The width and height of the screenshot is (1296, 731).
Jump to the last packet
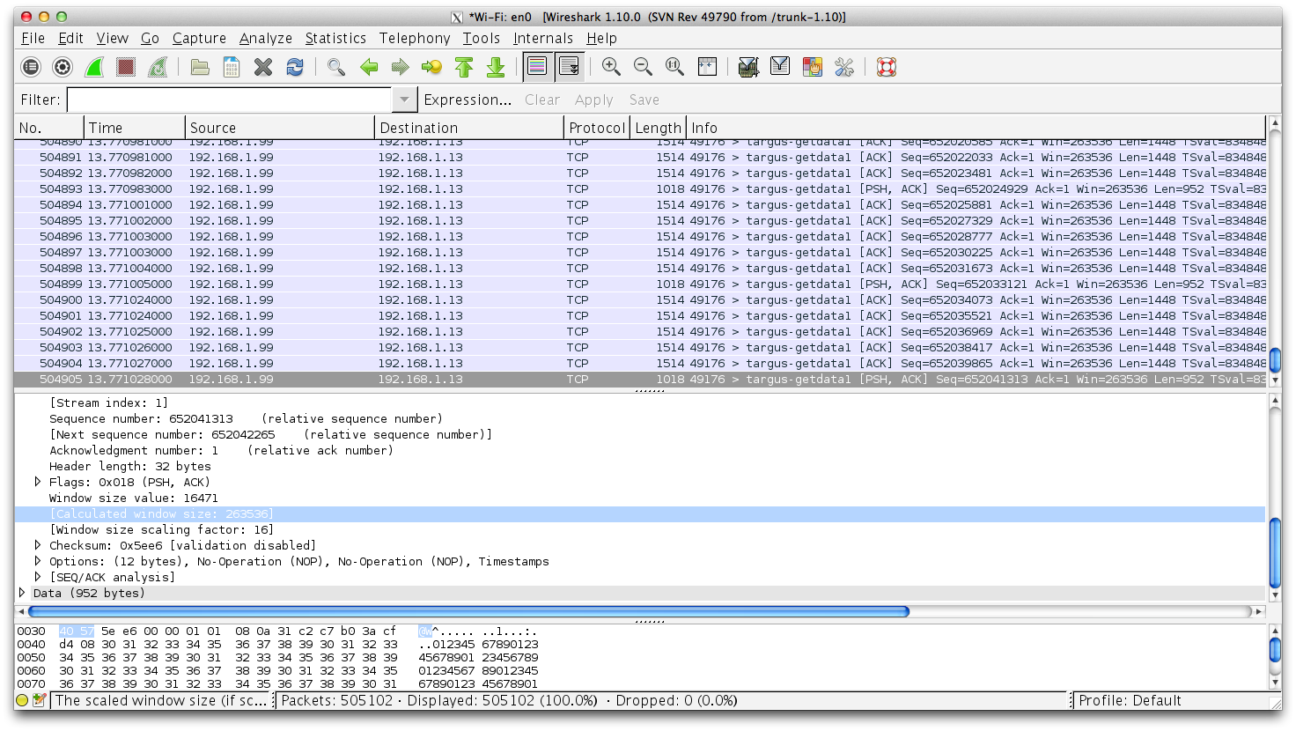coord(496,67)
